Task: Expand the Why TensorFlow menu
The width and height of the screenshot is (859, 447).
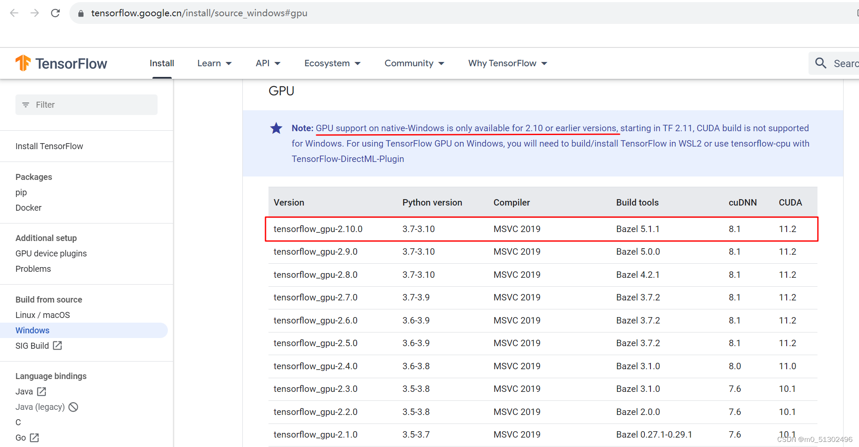Action: [507, 63]
